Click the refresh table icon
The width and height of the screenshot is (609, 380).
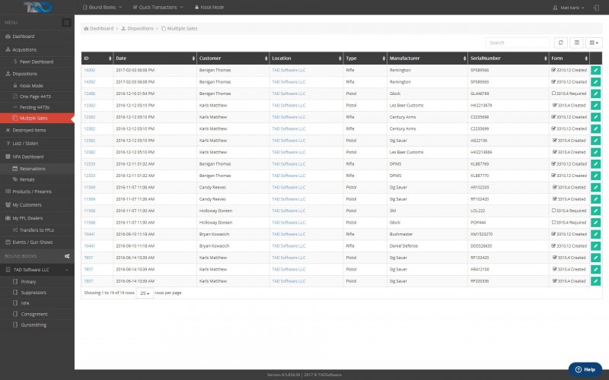(x=561, y=43)
